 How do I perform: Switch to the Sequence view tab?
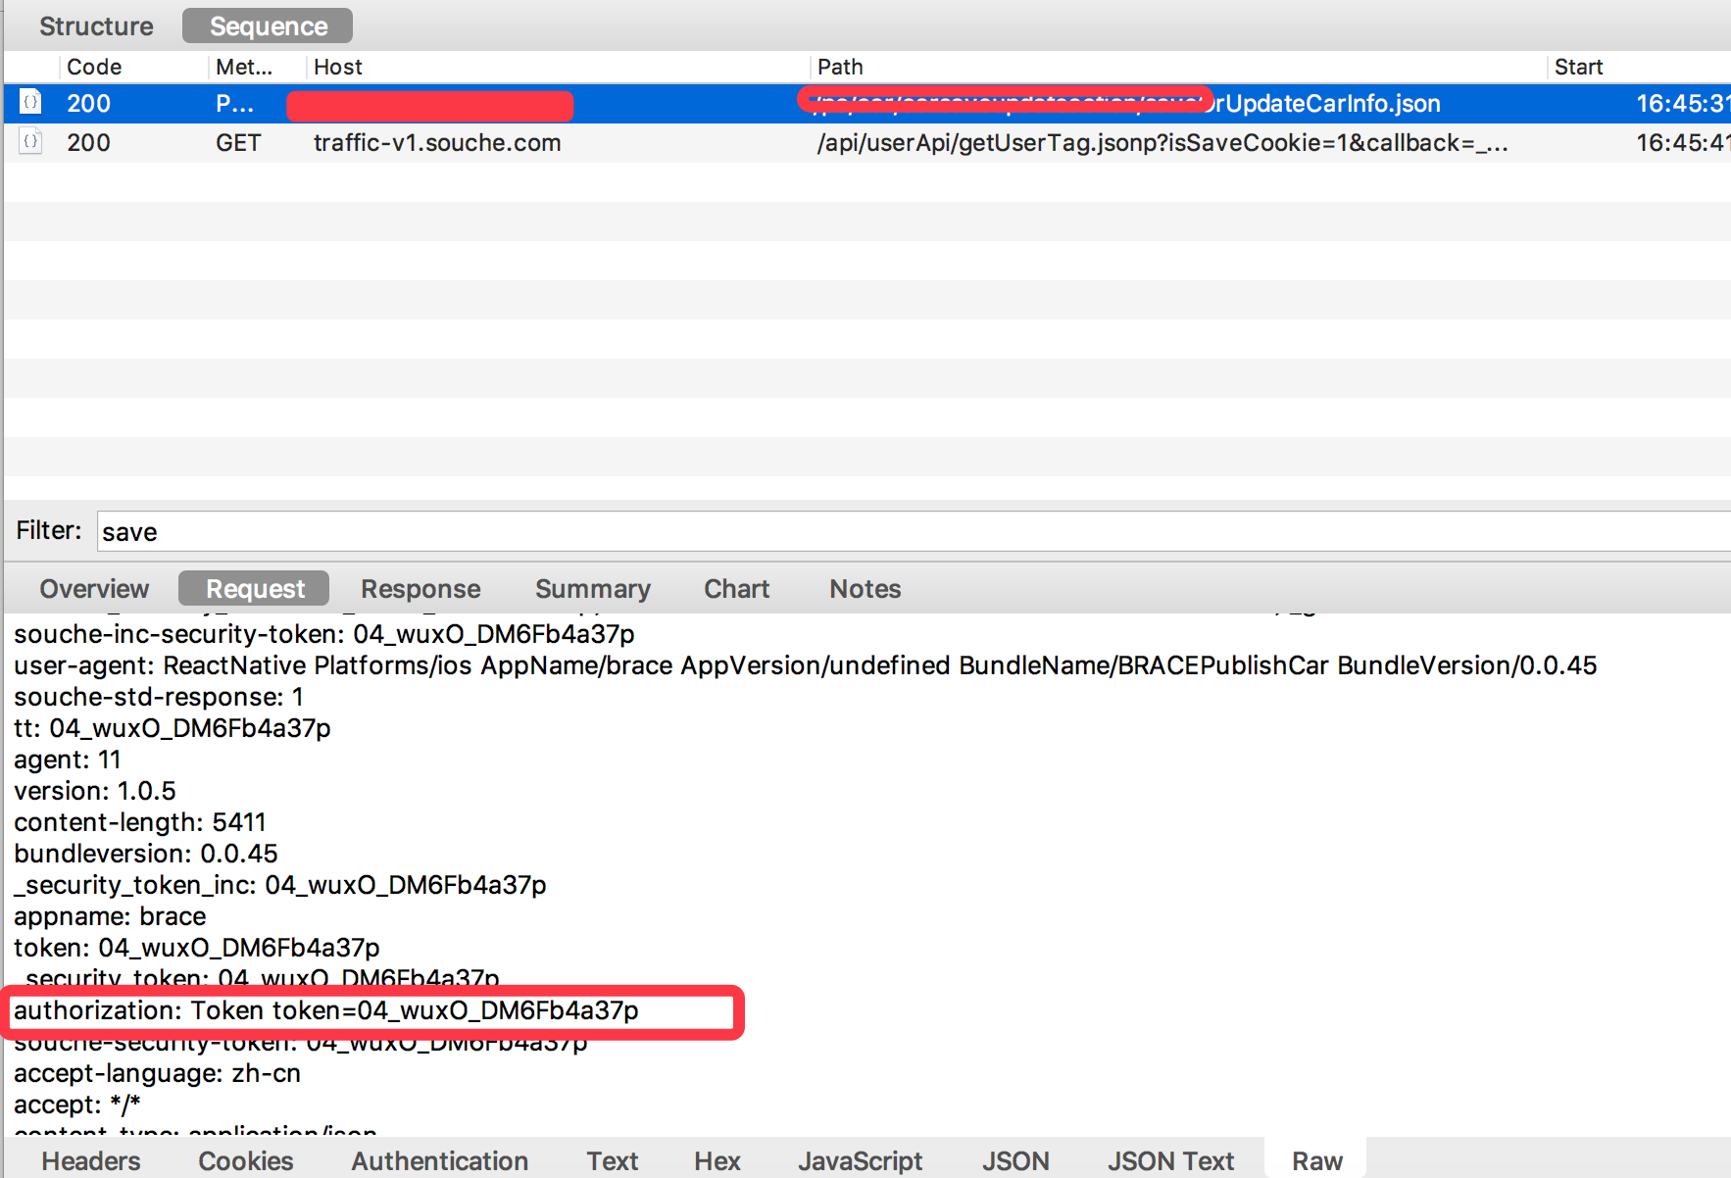pos(268,26)
